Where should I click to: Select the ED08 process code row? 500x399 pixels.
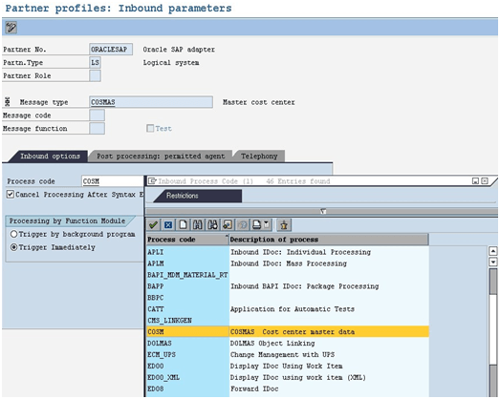[x=187, y=388]
